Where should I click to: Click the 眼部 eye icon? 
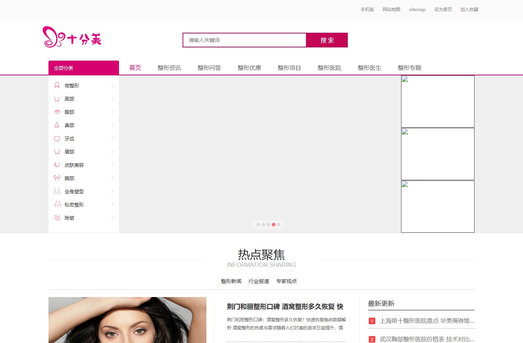[x=57, y=112]
